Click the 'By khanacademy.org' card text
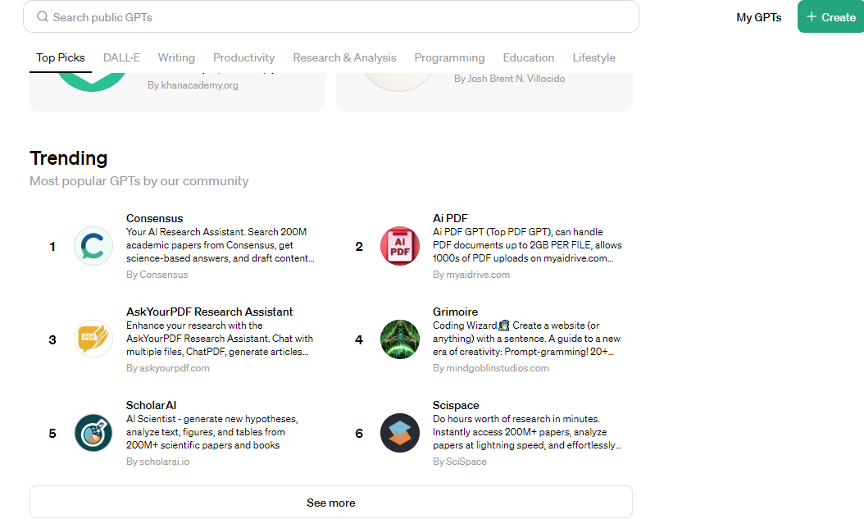Screen dimensions: 864x528 coord(193,85)
